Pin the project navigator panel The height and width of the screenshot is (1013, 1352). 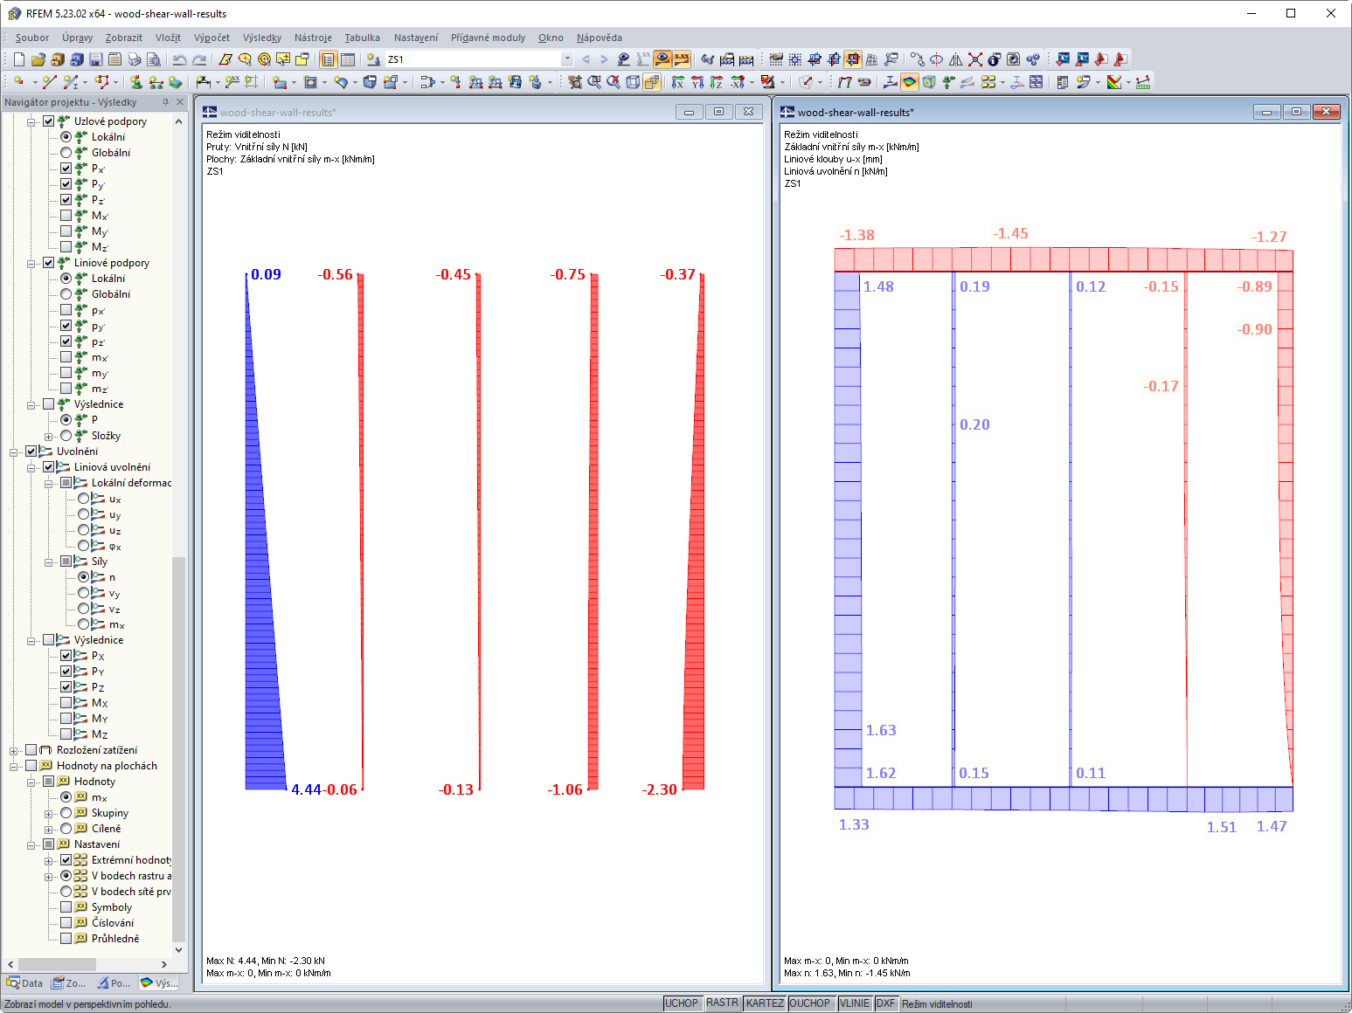point(165,102)
